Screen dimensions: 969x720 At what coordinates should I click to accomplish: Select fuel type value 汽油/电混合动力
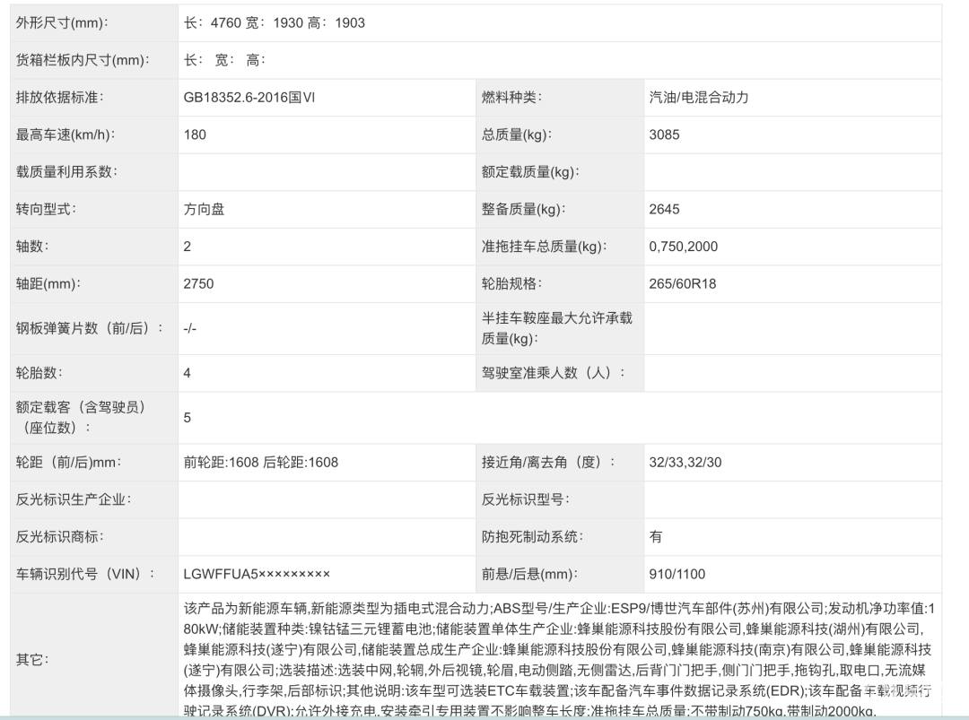699,97
